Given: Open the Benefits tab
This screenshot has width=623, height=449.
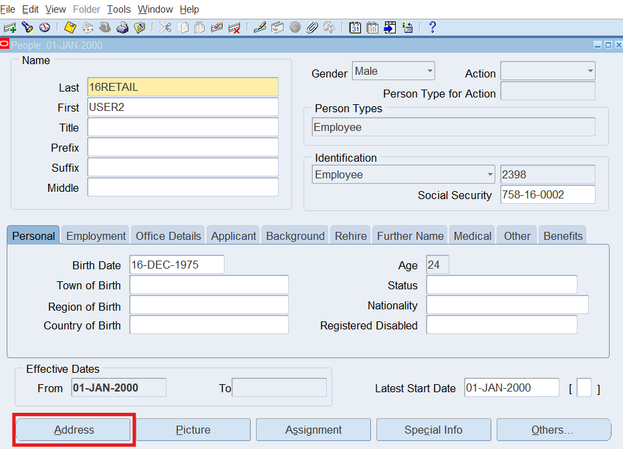Looking at the screenshot, I should click(x=563, y=236).
